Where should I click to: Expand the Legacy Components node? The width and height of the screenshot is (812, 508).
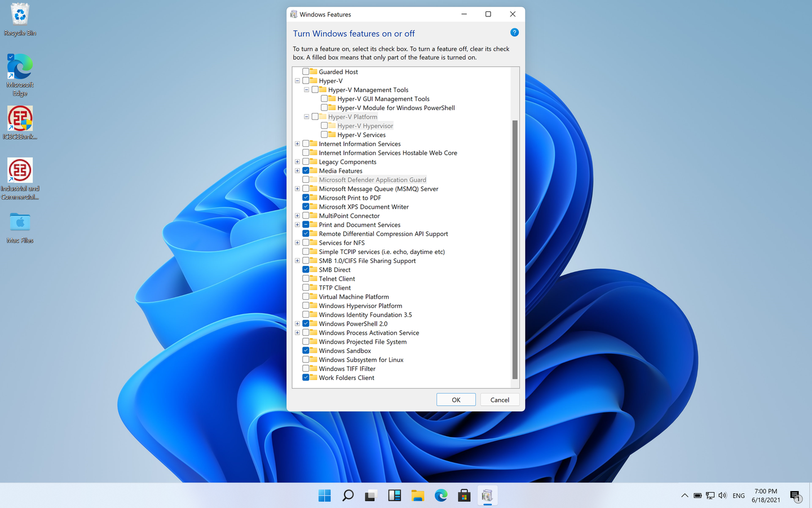(x=297, y=161)
